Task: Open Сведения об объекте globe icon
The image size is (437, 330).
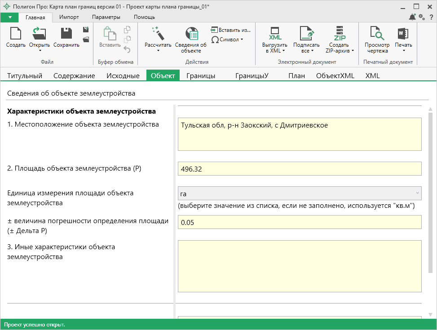Action: (x=191, y=34)
